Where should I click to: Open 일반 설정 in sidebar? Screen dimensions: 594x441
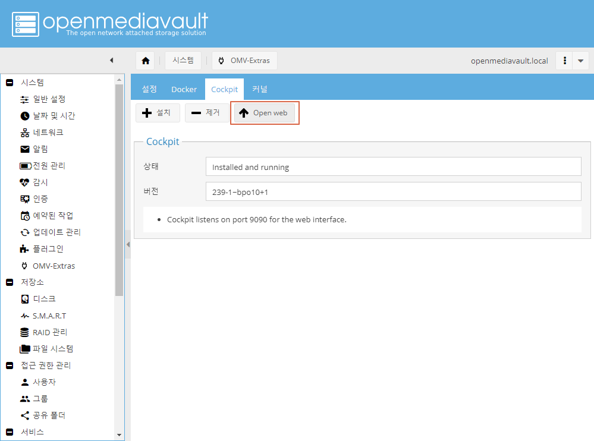pyautogui.click(x=49, y=99)
